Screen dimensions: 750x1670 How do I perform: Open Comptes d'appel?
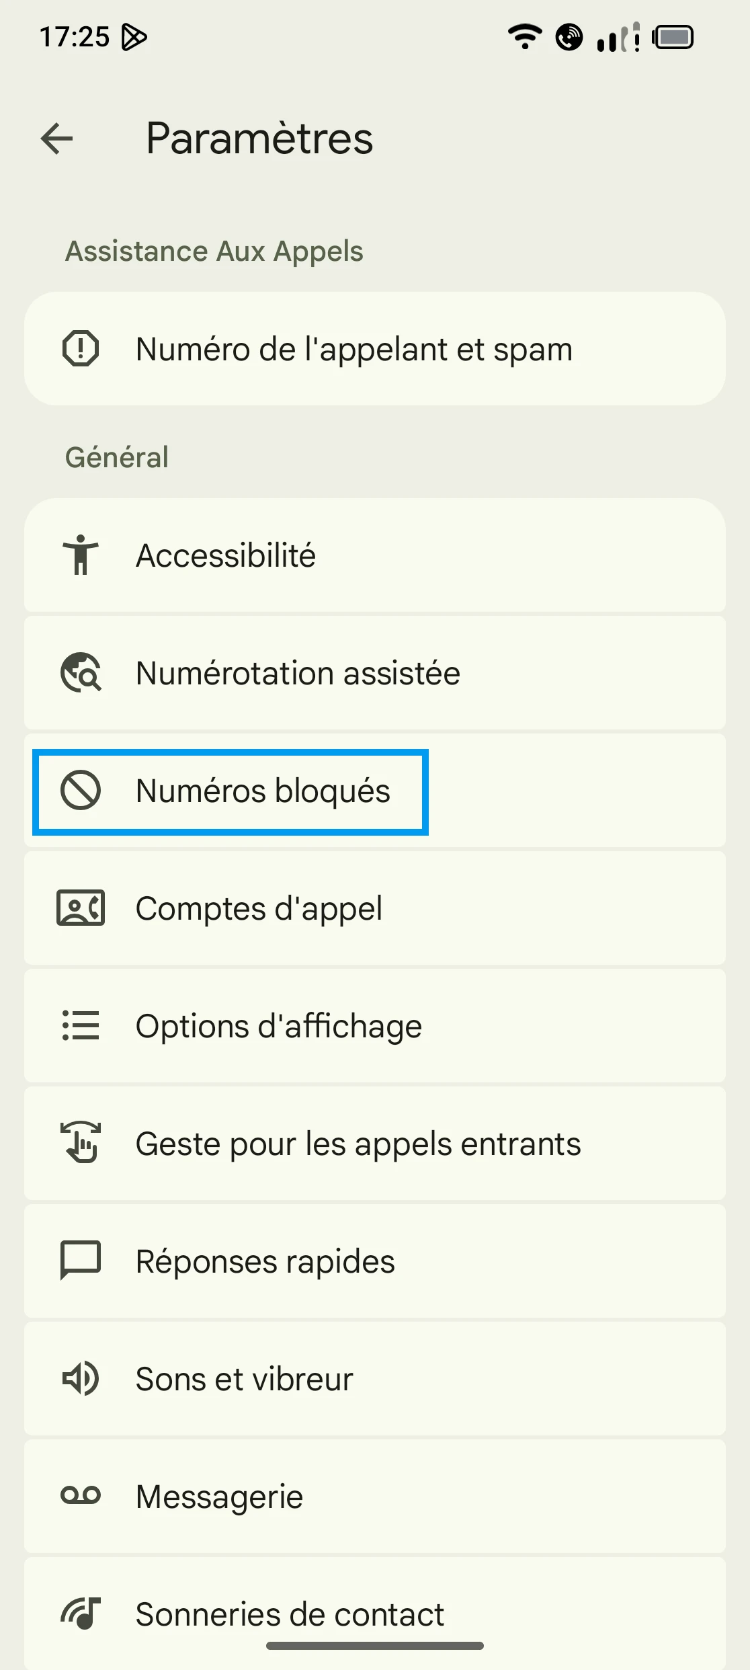[259, 908]
